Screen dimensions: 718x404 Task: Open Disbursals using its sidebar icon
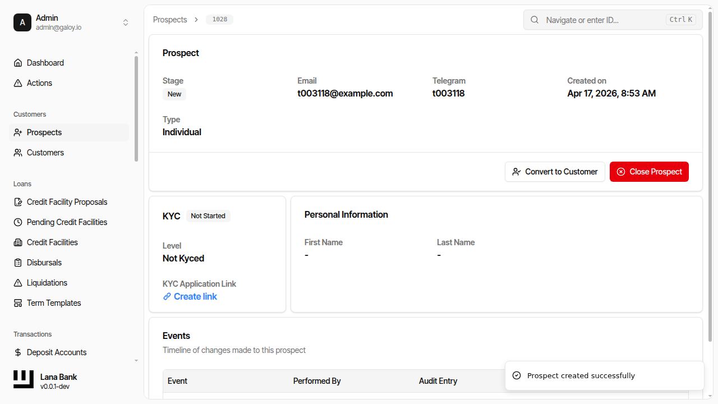point(17,262)
